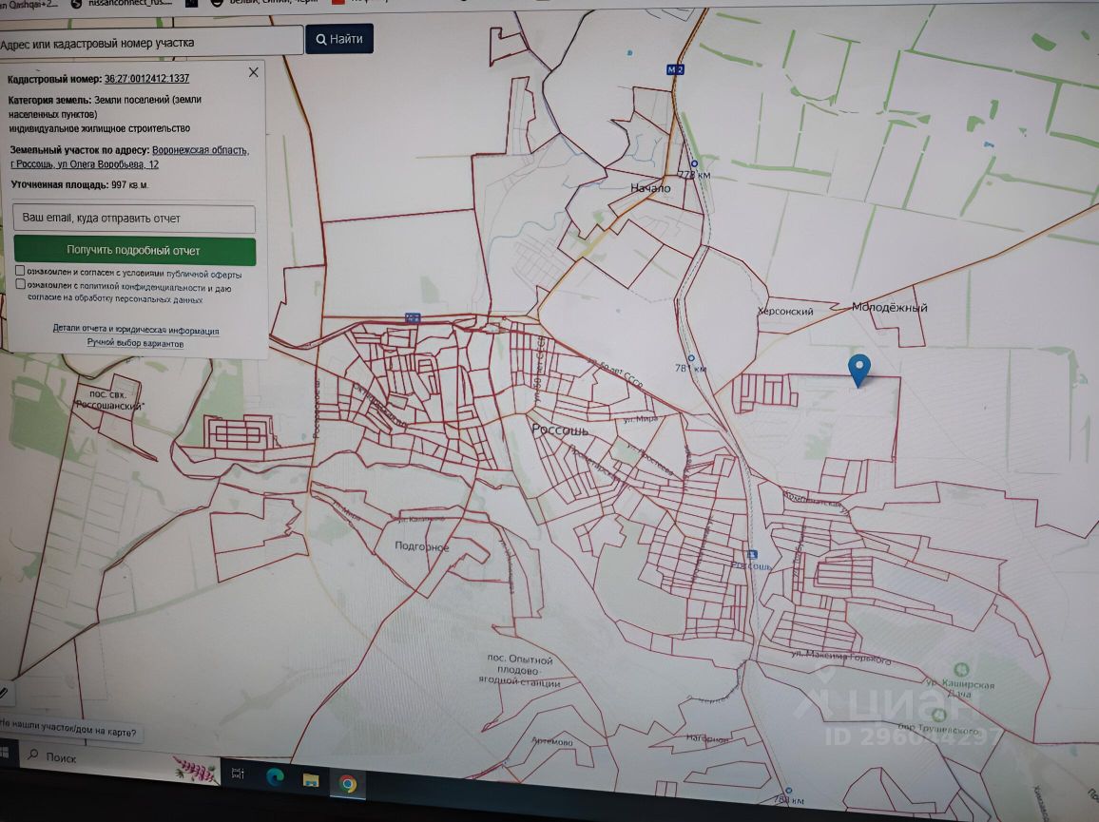Click the ур. Каширская Дача label
The image size is (1099, 822).
(x=959, y=687)
